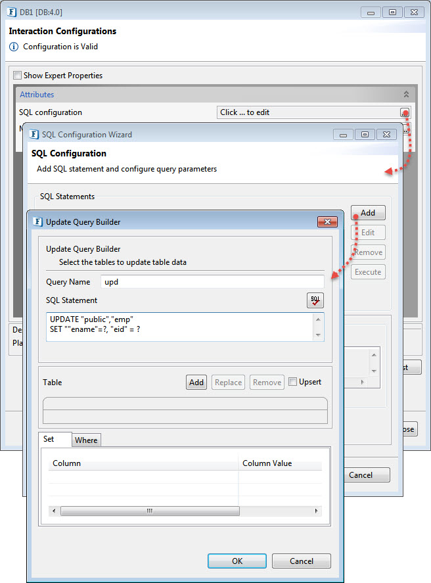Maximize the SQL Configuration Wizard window

tap(365, 135)
